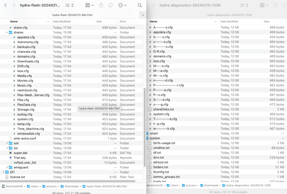
Task: Select shareDisks.txt file icon
Action: click(150, 109)
